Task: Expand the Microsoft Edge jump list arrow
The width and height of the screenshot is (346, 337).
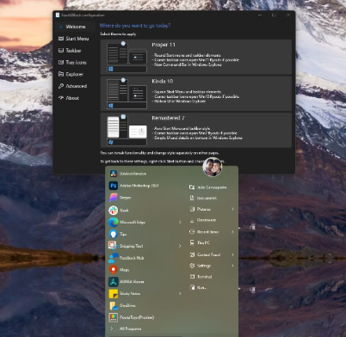Action: click(180, 222)
